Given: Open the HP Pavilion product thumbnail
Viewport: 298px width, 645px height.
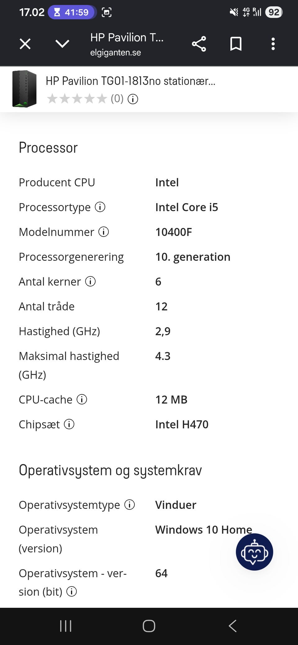Looking at the screenshot, I should [24, 89].
